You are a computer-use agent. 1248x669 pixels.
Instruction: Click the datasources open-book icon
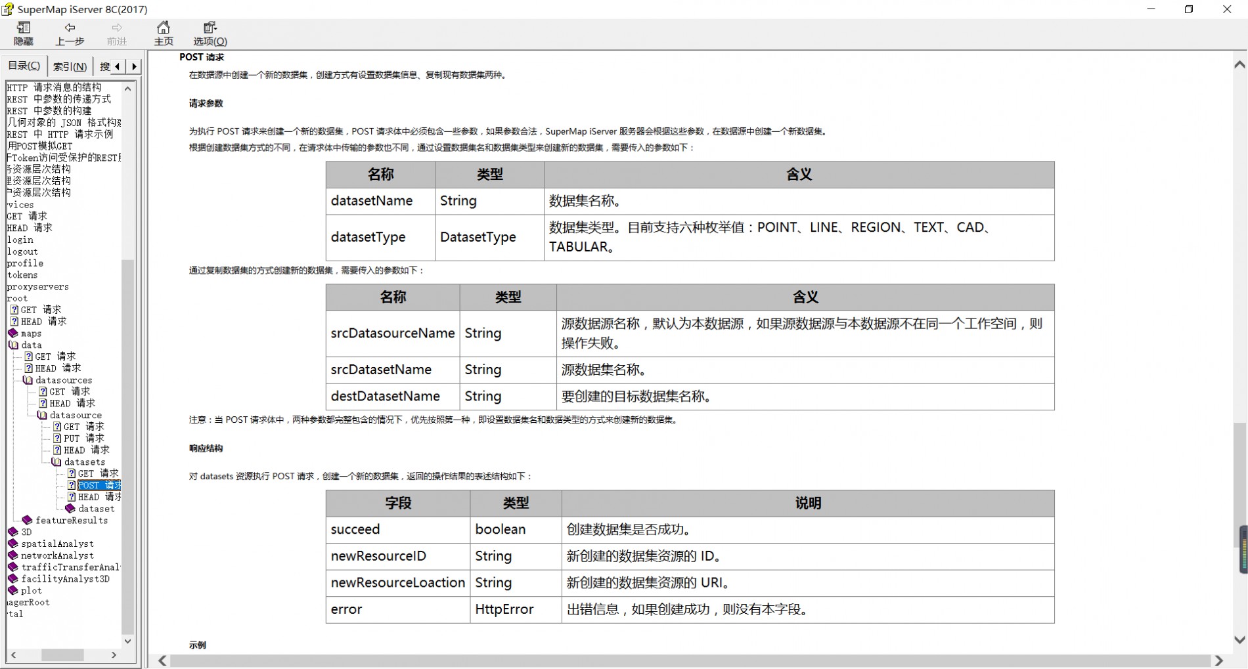coord(28,380)
